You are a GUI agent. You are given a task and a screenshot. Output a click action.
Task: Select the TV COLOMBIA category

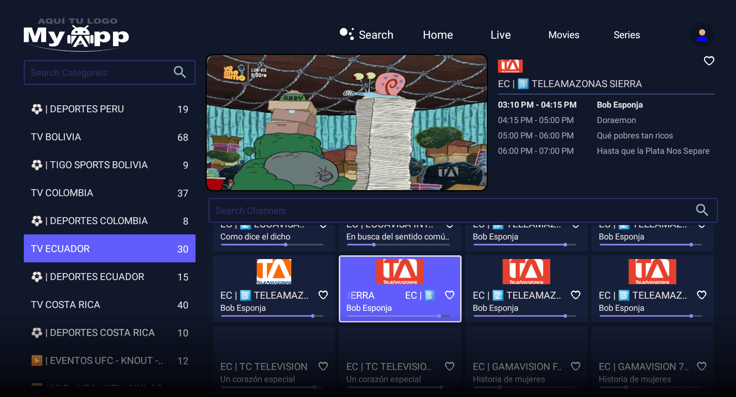click(x=110, y=193)
